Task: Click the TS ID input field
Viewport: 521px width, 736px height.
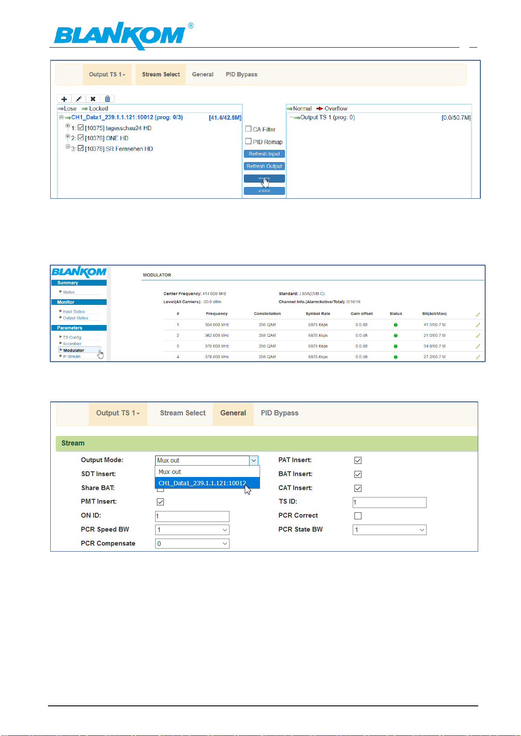Action: [389, 502]
